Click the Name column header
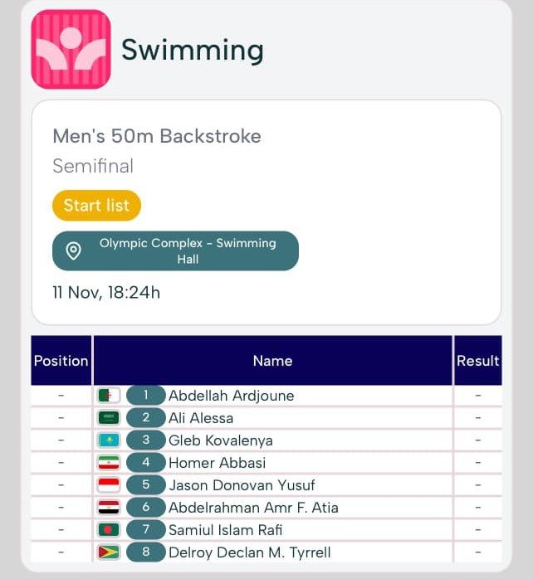 (272, 361)
